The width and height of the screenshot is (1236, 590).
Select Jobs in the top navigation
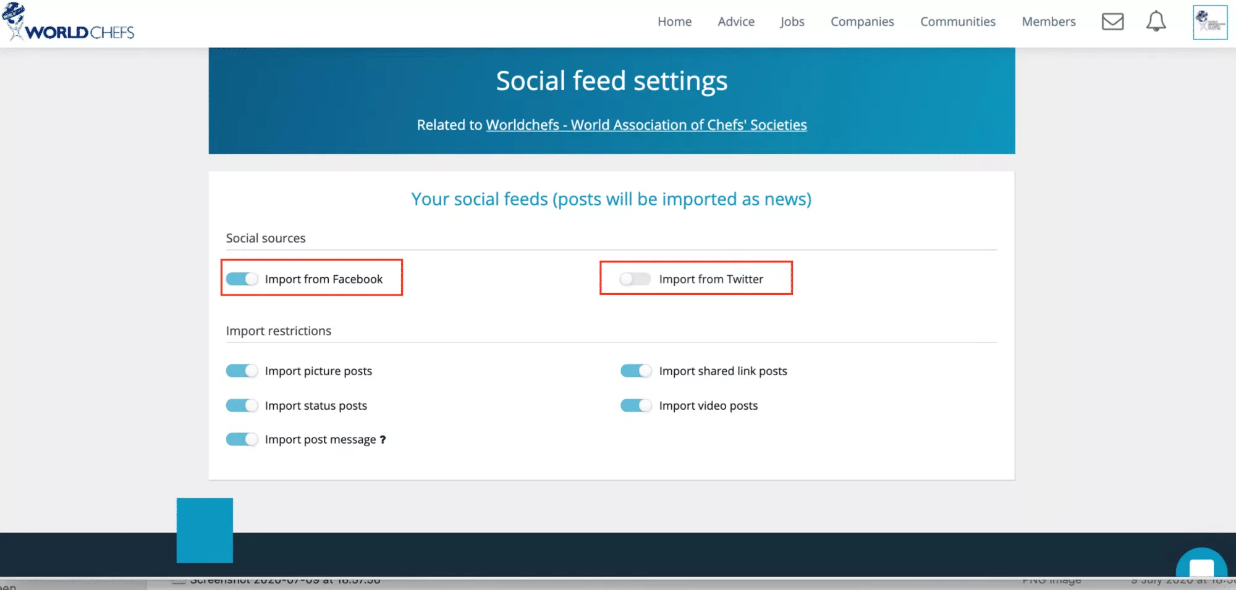(792, 22)
